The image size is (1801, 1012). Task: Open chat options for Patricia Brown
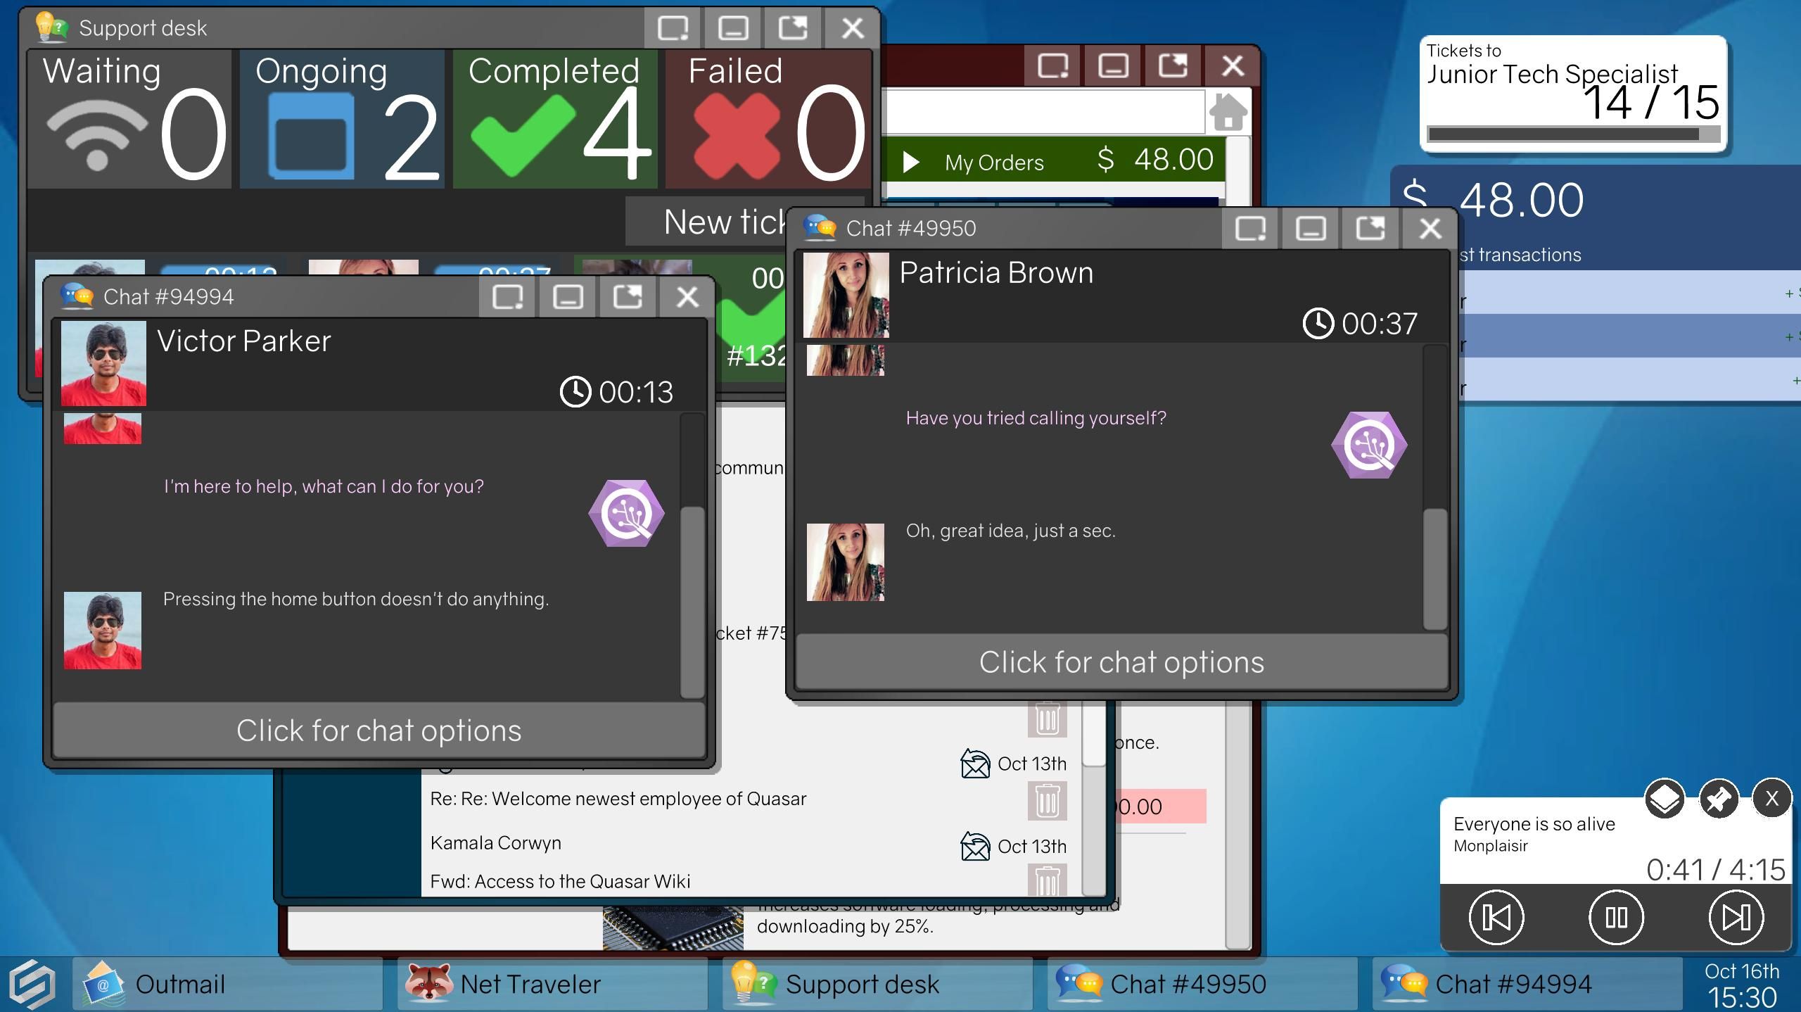[x=1121, y=662]
